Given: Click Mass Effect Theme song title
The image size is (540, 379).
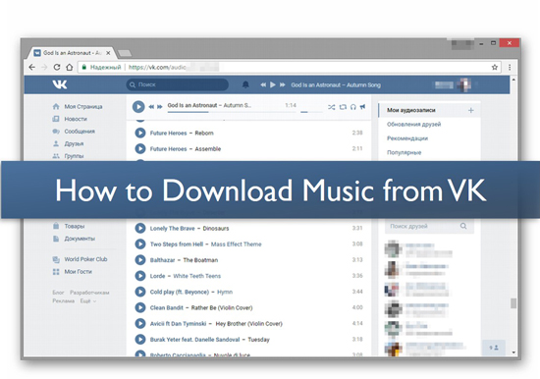Looking at the screenshot, I should [237, 244].
